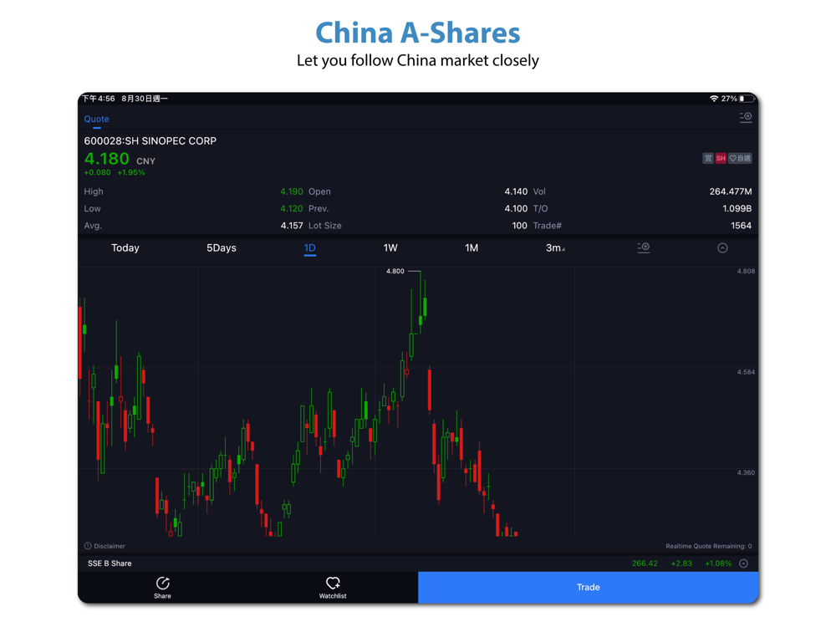Tap the Wi-Fi status icon
This screenshot has height=627, width=836.
[x=714, y=99]
